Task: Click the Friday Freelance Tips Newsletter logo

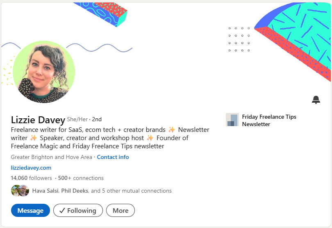Action: 232,120
